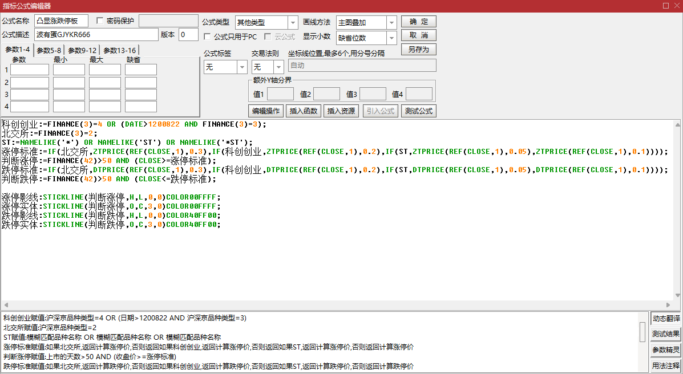Select the 参数13-16 tab
This screenshot has width=683, height=374.
click(x=119, y=50)
